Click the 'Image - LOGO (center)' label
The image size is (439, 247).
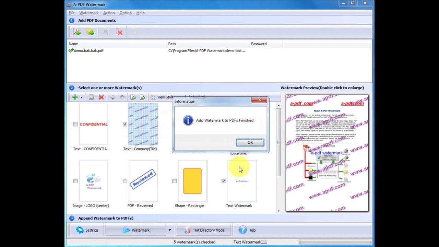(x=91, y=205)
